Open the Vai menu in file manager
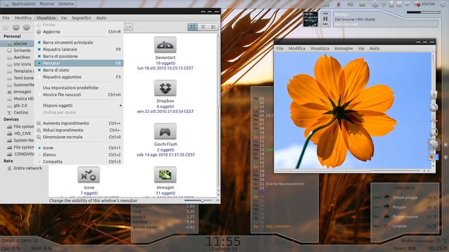This screenshot has width=449, height=252. point(64,18)
